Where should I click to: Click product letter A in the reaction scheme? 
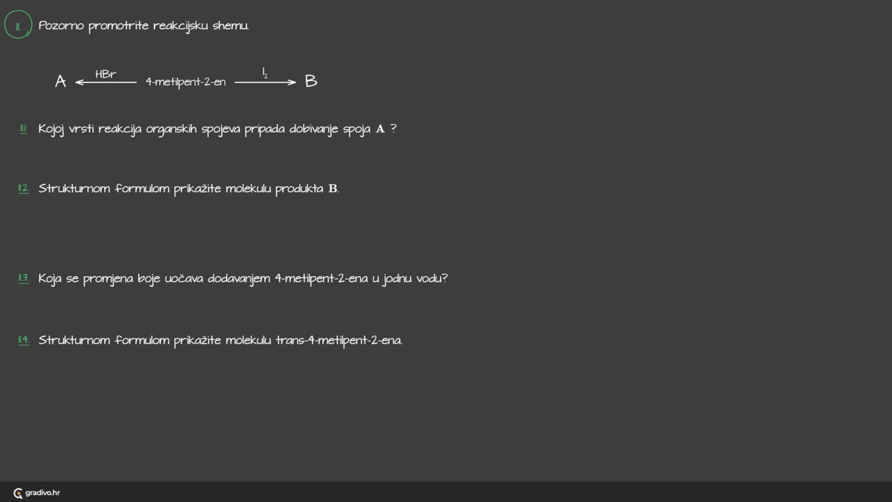click(60, 82)
